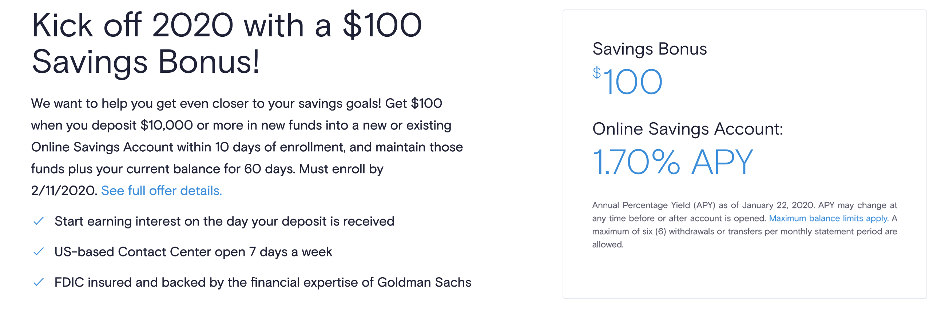Viewport: 941px width, 315px height.
Task: Click the small dollar sign superscript
Action: 596,73
